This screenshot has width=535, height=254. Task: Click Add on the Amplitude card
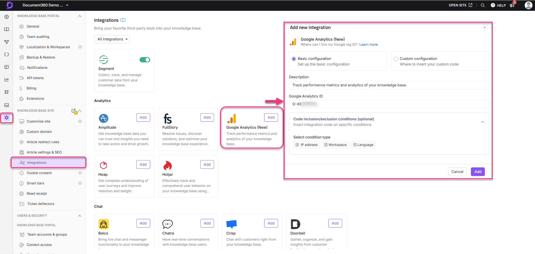[143, 118]
